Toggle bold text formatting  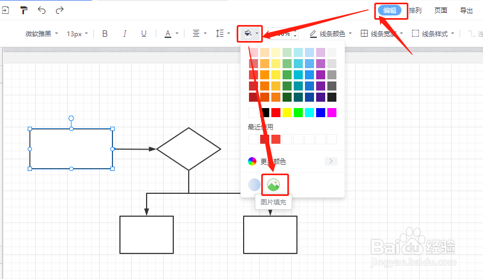click(x=104, y=34)
